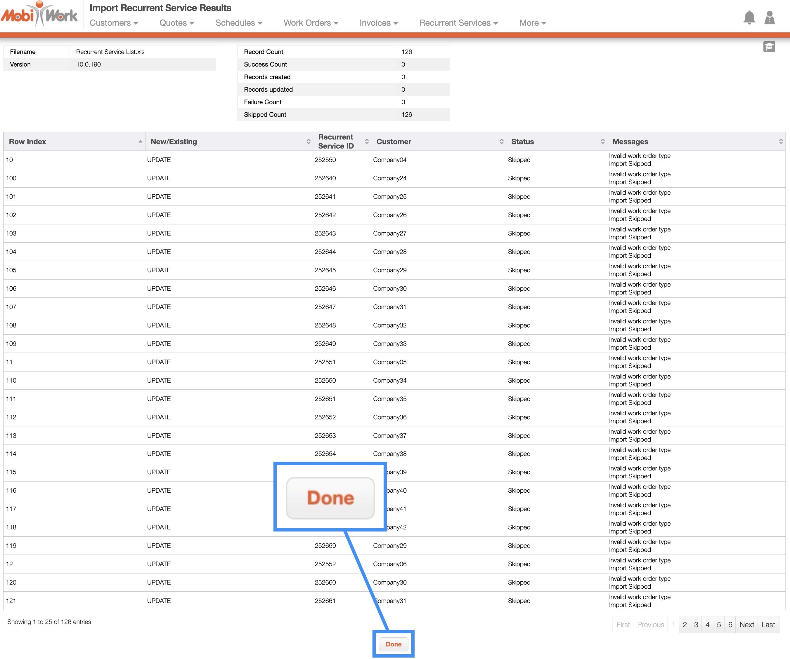Open the More menu
The height and width of the screenshot is (659, 790).
(532, 23)
